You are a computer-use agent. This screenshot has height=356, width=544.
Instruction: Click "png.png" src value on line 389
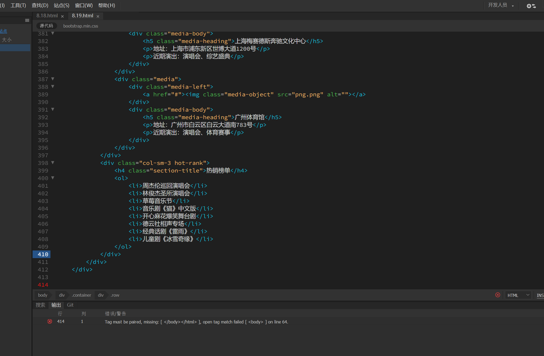click(307, 95)
